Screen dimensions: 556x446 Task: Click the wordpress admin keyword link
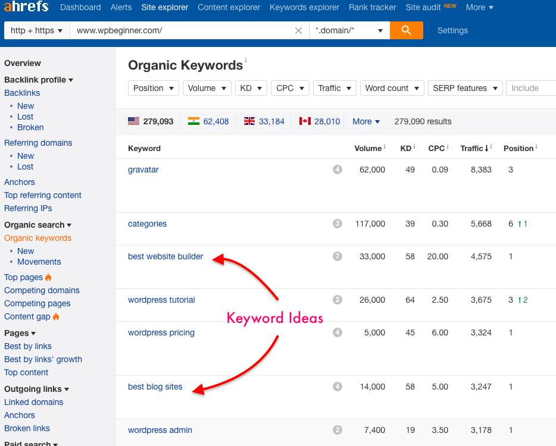[160, 430]
